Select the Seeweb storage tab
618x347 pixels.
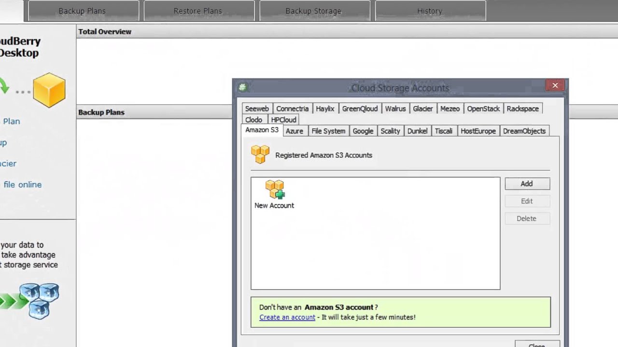coord(257,108)
